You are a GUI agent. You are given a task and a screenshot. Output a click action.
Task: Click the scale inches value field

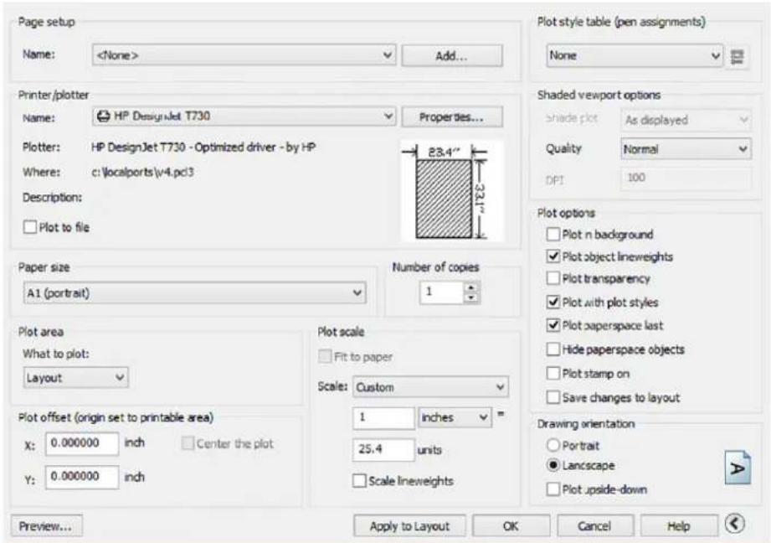[383, 417]
